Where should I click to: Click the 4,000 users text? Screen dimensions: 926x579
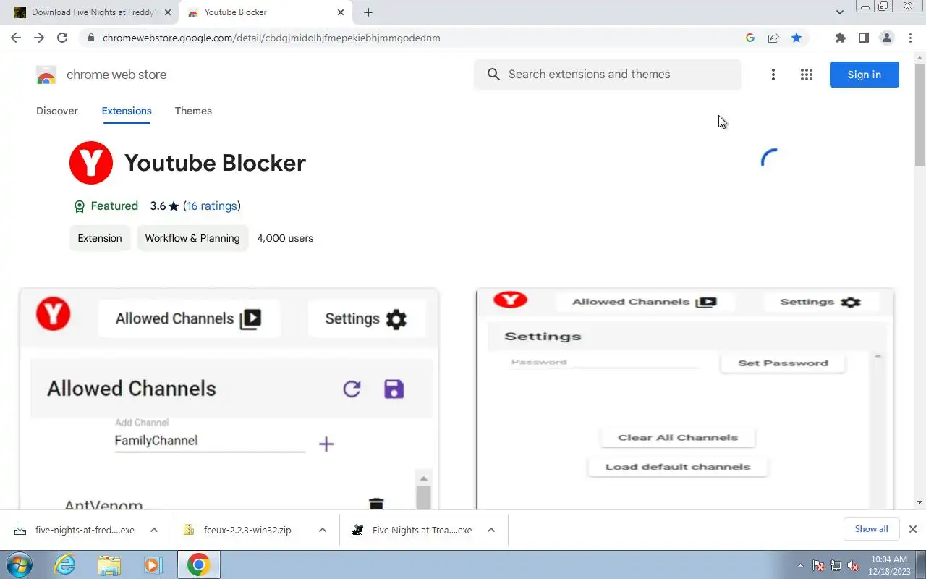[x=285, y=238]
